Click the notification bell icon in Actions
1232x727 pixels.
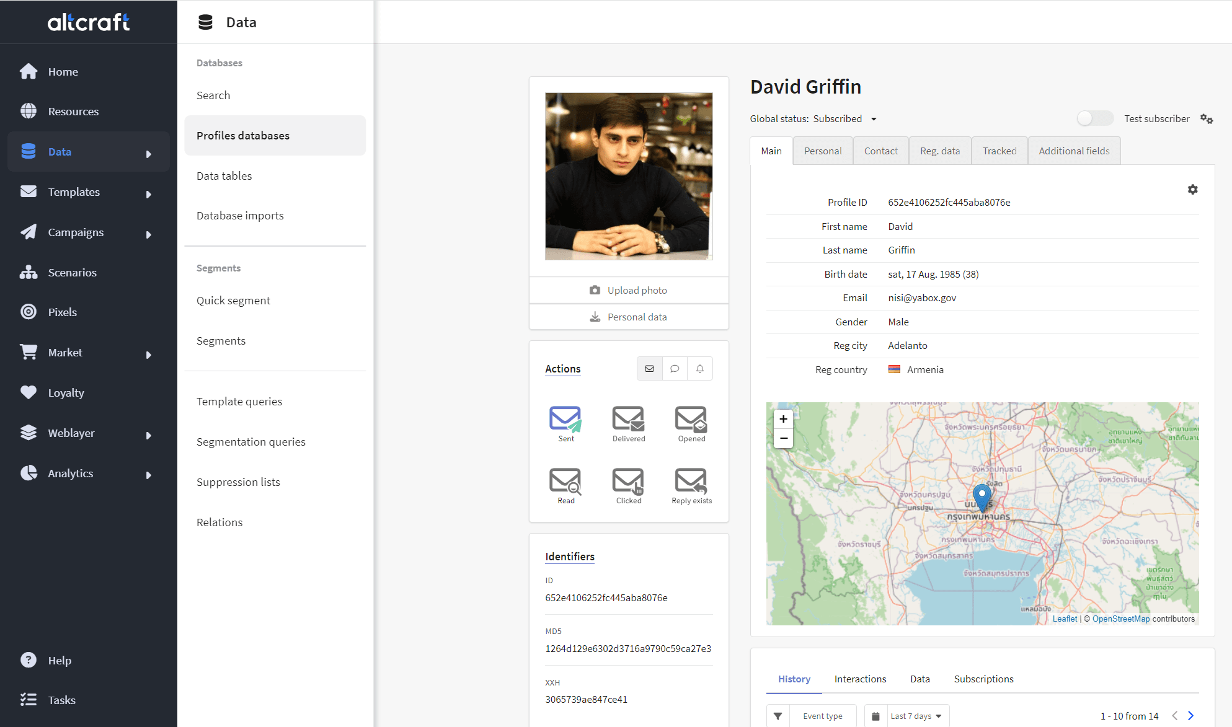[x=699, y=369]
